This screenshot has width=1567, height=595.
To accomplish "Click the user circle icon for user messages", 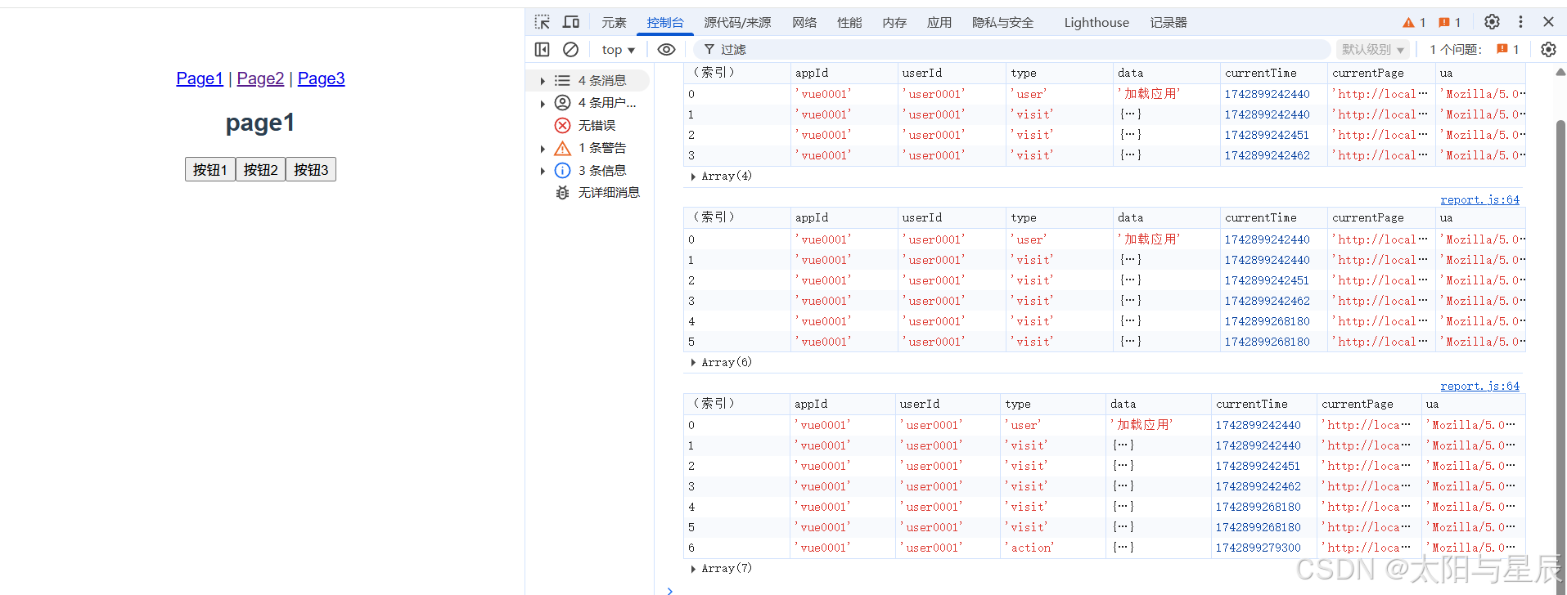I will click(562, 102).
